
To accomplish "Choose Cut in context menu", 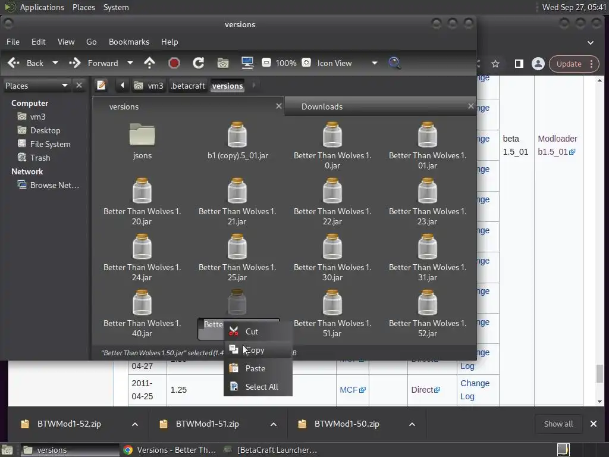I will (258, 331).
